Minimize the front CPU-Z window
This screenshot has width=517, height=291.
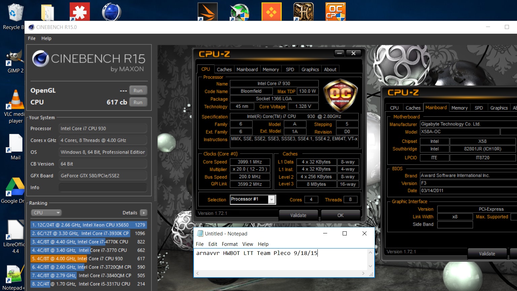(339, 53)
